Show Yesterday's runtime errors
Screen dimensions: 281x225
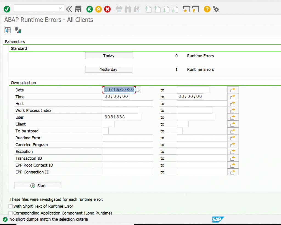(x=109, y=70)
